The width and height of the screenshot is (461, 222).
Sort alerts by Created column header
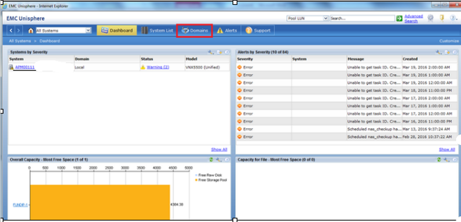[430, 59]
